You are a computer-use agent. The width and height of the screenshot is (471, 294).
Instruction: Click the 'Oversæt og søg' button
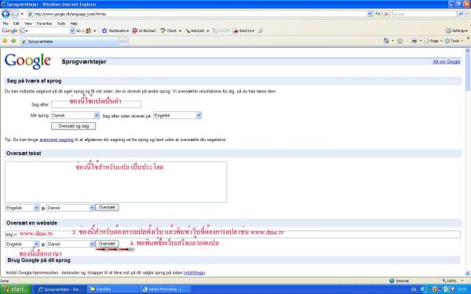(74, 126)
